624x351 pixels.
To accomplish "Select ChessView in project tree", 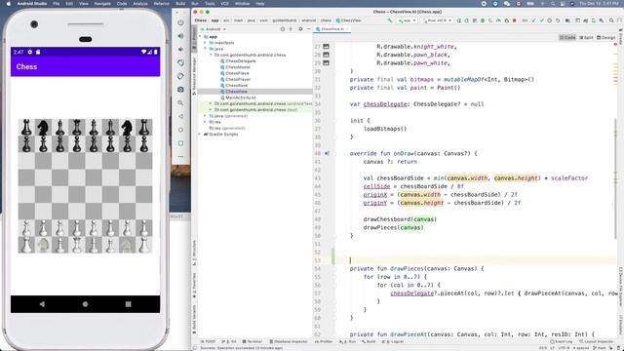I will pyautogui.click(x=236, y=92).
